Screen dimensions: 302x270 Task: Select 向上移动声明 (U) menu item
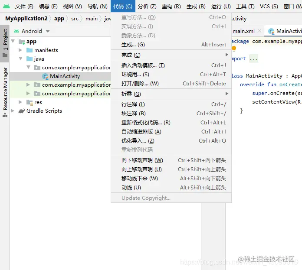[171, 169]
